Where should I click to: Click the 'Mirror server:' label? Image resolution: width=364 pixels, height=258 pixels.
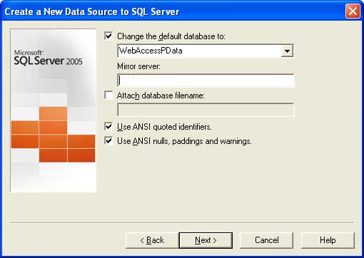(139, 66)
